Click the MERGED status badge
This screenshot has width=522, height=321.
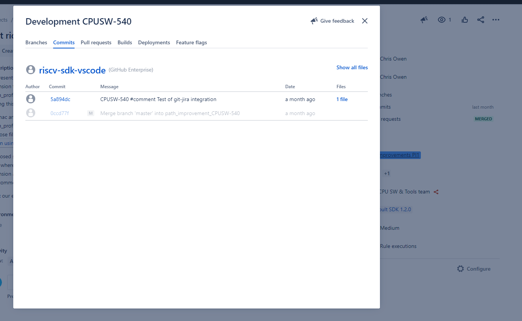click(484, 119)
